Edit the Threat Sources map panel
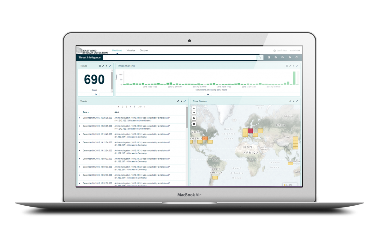This screenshot has width=379, height=241. 290,101
